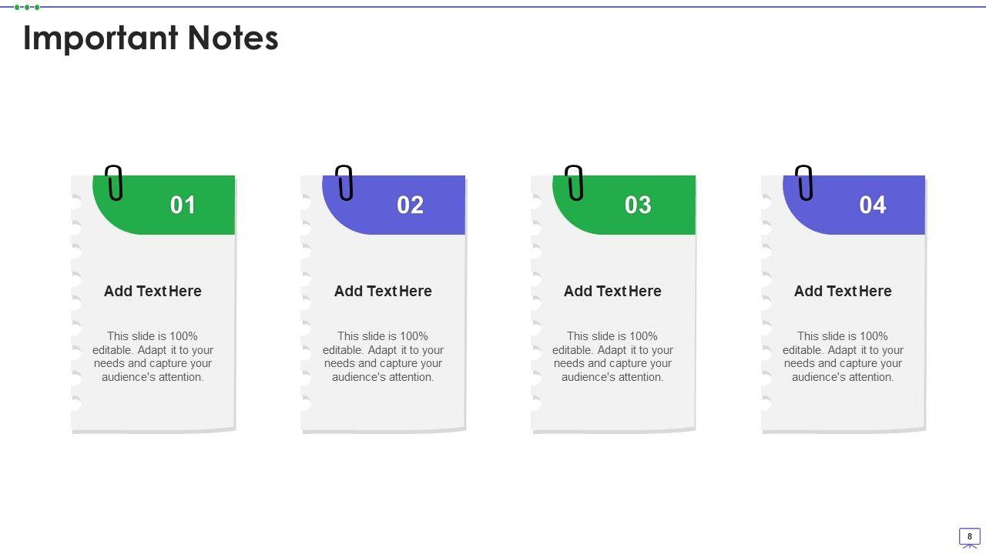
Task: Click the punched holes edge of note 01
Action: (76, 303)
